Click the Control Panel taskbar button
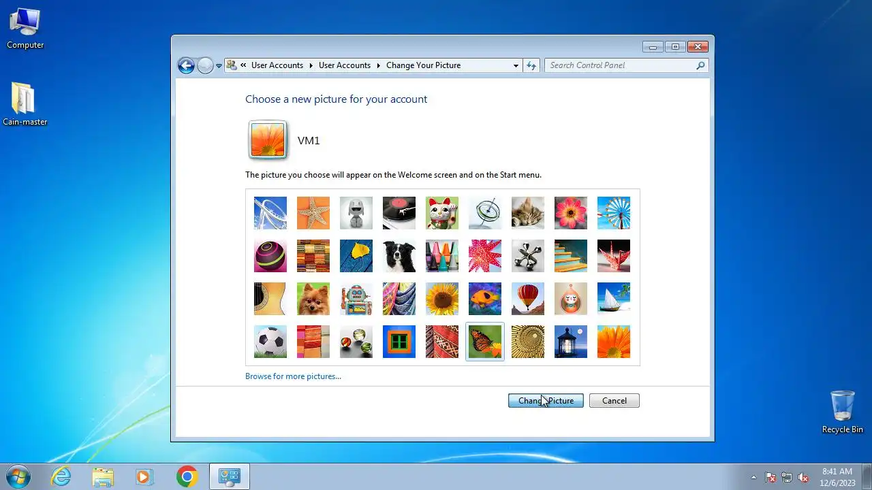This screenshot has height=490, width=872. [x=230, y=476]
